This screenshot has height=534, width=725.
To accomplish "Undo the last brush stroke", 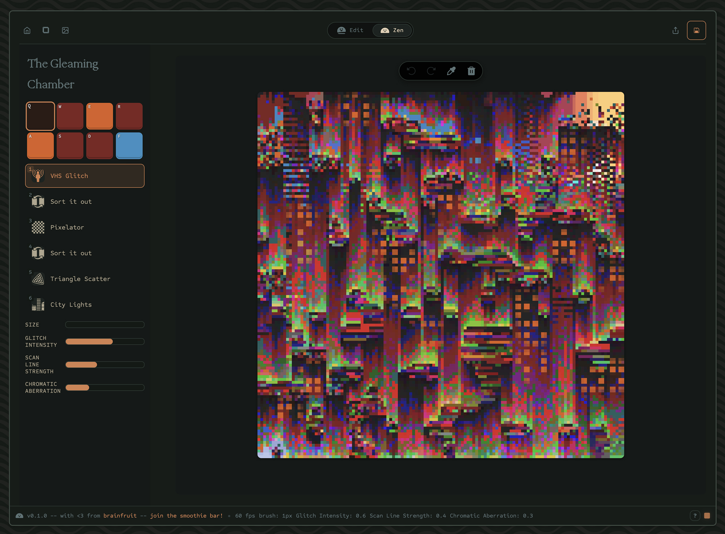I will tap(411, 71).
